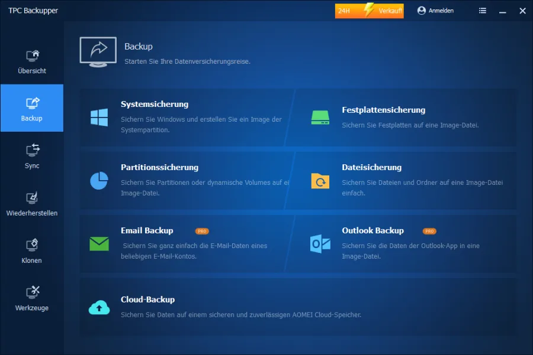Open the hamburger list menu icon
Viewport: 533px width, 355px height.
482,11
